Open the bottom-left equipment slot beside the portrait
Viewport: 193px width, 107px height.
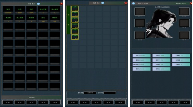tap(140, 35)
